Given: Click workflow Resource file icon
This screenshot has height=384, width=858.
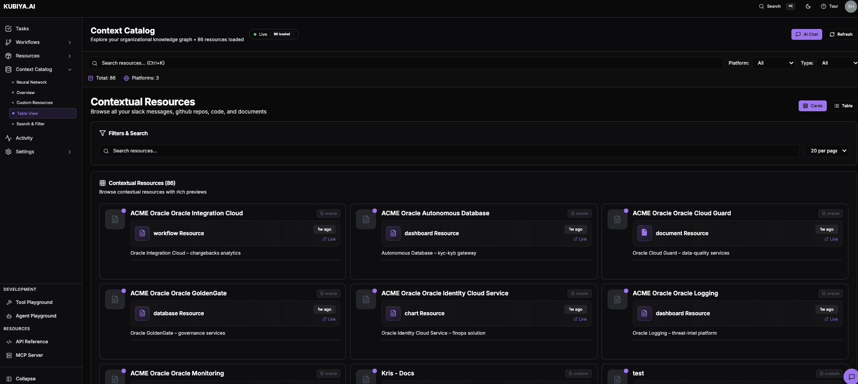Looking at the screenshot, I should click(142, 233).
